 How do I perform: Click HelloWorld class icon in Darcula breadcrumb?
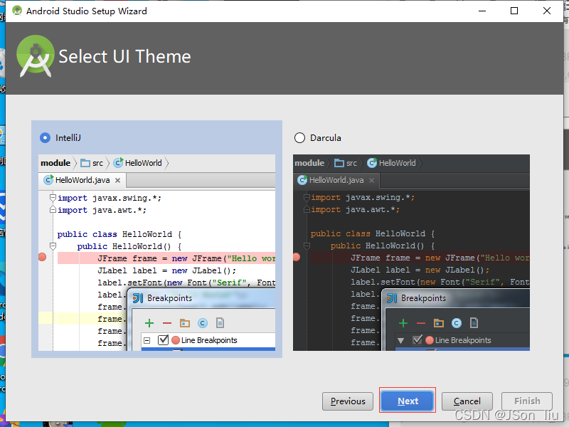pos(372,163)
